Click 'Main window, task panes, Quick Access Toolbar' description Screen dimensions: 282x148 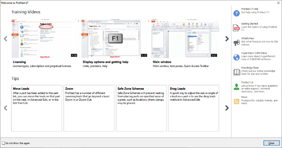pyautogui.click(x=181, y=66)
